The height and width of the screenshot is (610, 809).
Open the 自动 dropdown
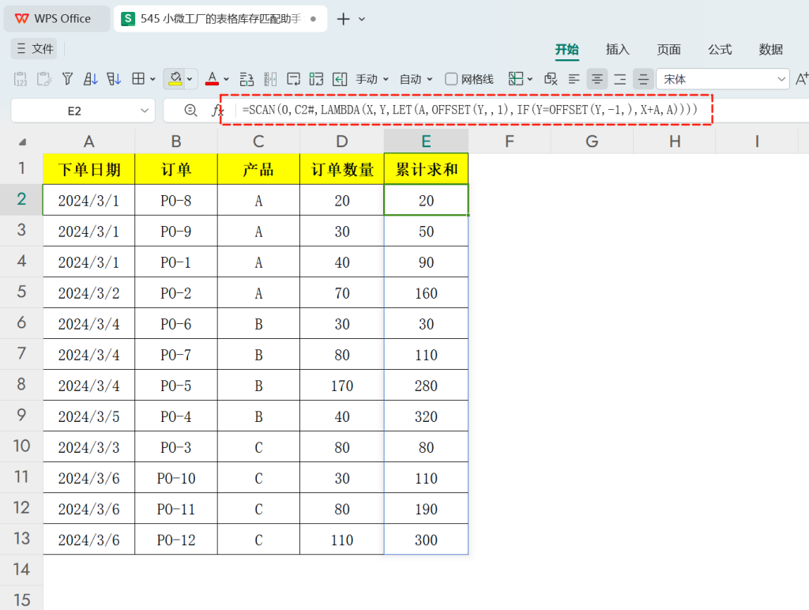(x=416, y=80)
